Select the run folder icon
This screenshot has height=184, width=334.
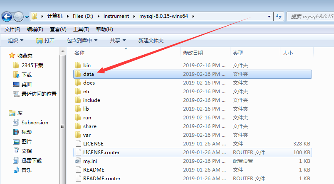point(78,117)
